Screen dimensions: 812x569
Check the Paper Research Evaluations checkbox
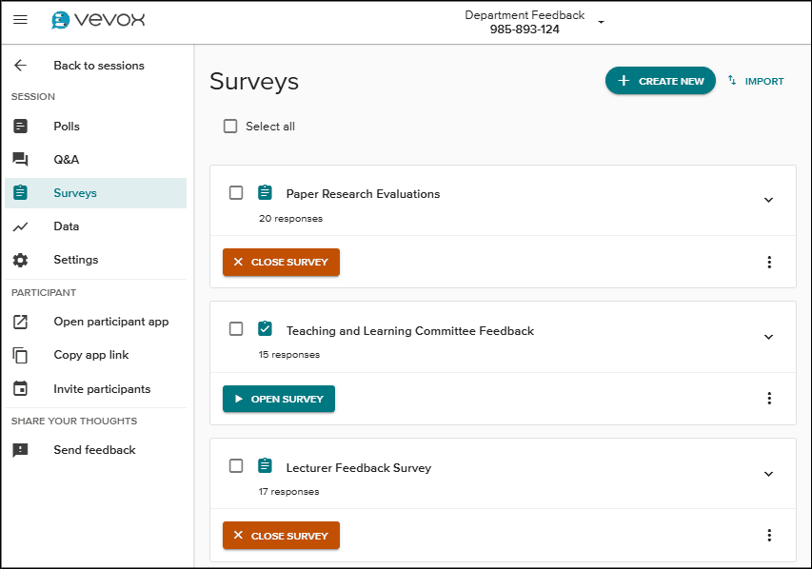point(236,192)
